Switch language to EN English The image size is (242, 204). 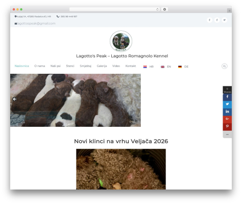pyautogui.click(x=166, y=67)
